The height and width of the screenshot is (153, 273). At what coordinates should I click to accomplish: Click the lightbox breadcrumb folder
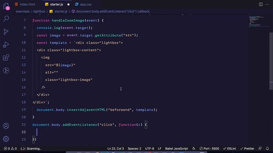(39, 11)
